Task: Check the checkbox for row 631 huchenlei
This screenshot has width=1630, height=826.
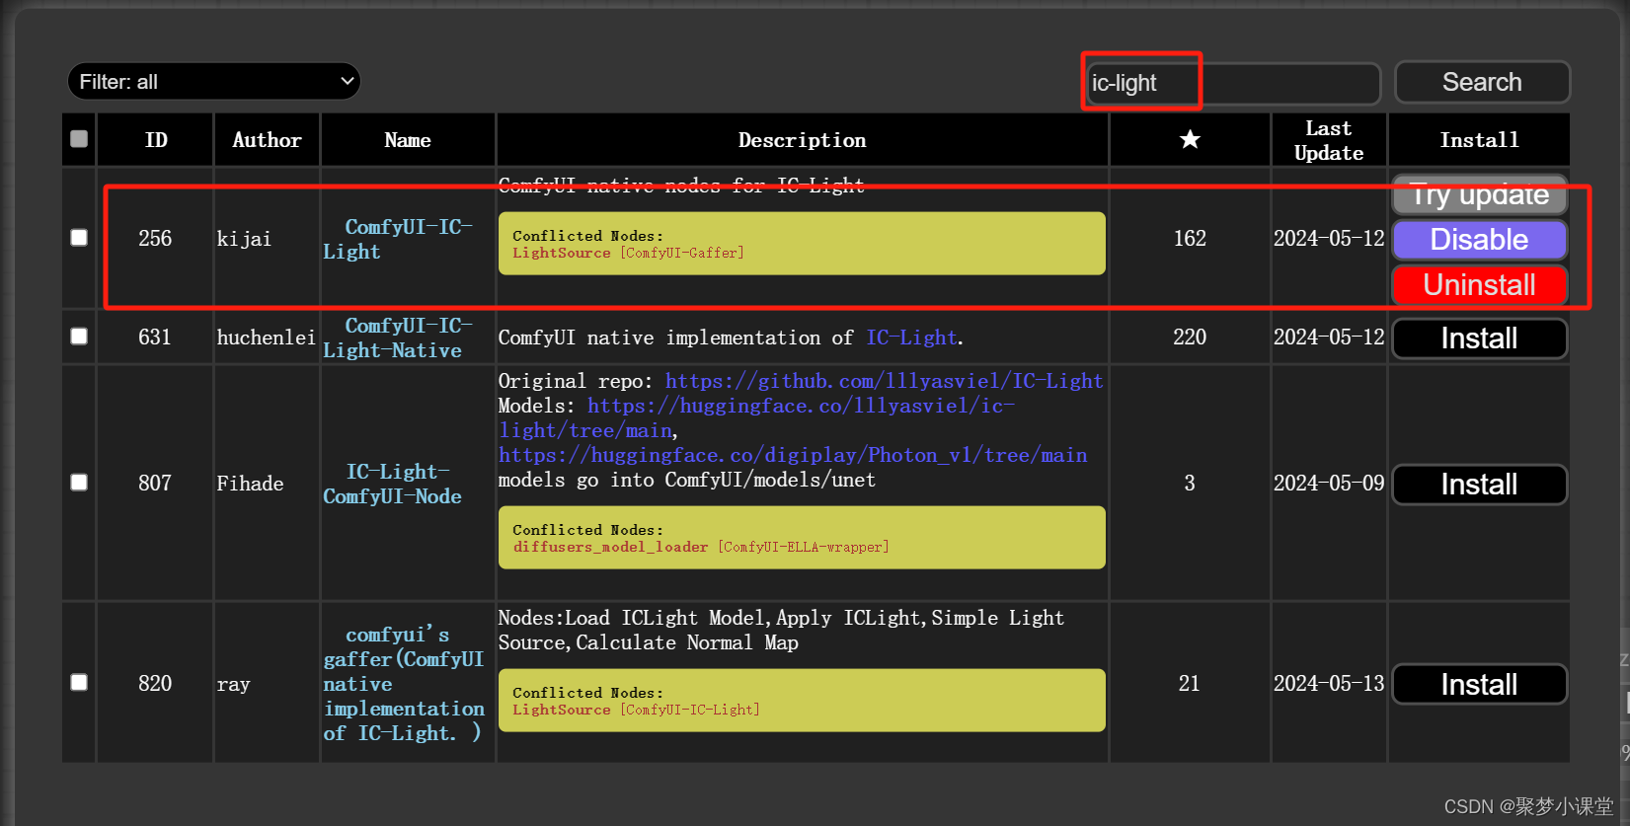Action: [79, 337]
